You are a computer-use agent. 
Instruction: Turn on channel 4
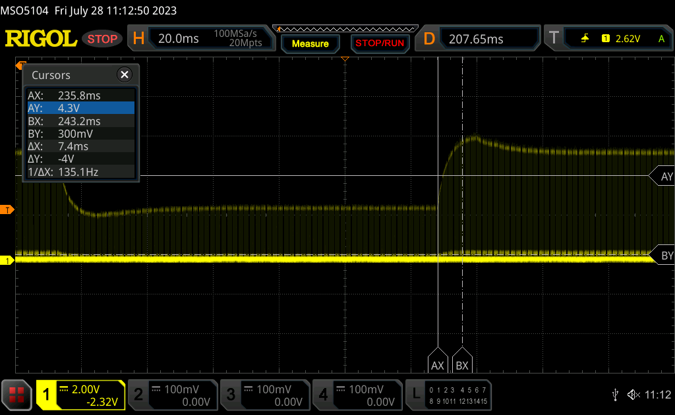tap(356, 395)
